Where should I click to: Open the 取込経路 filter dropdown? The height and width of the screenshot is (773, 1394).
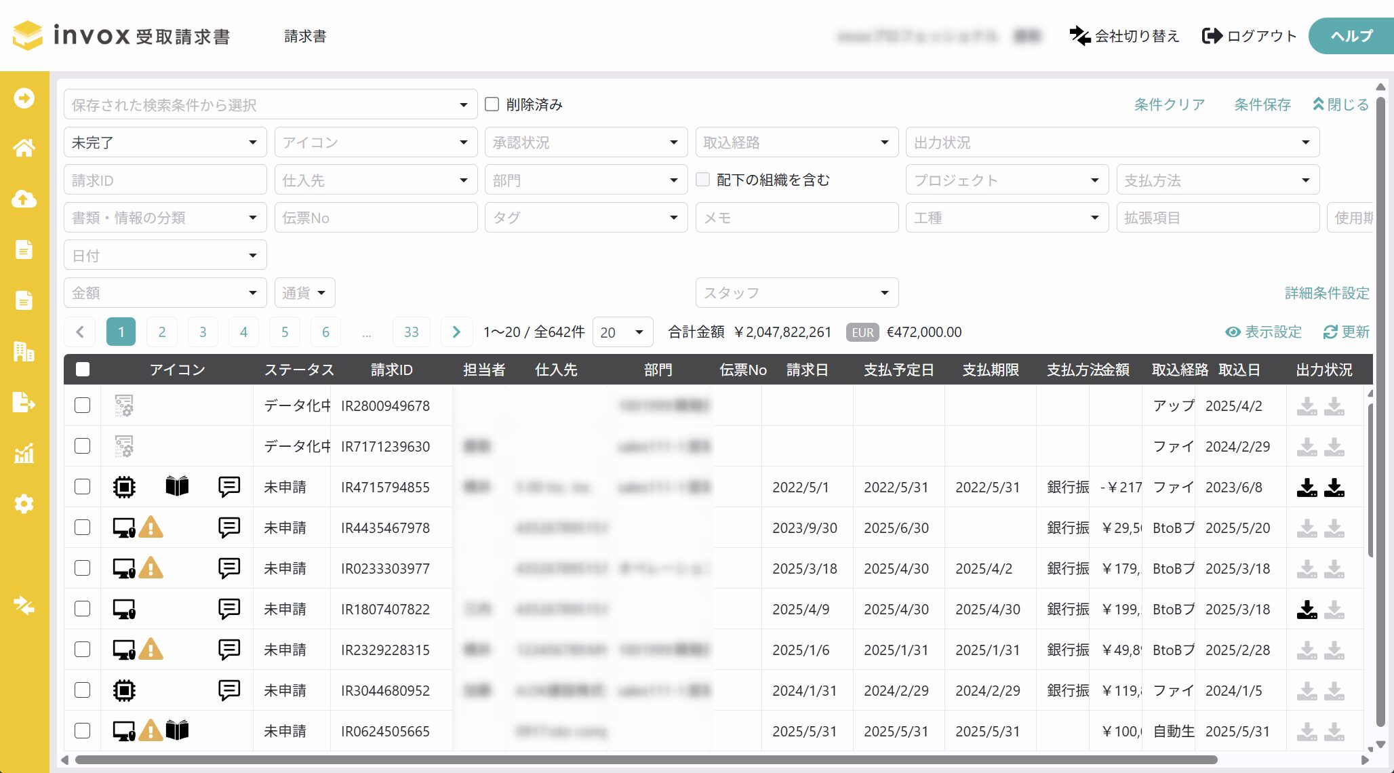pyautogui.click(x=797, y=142)
